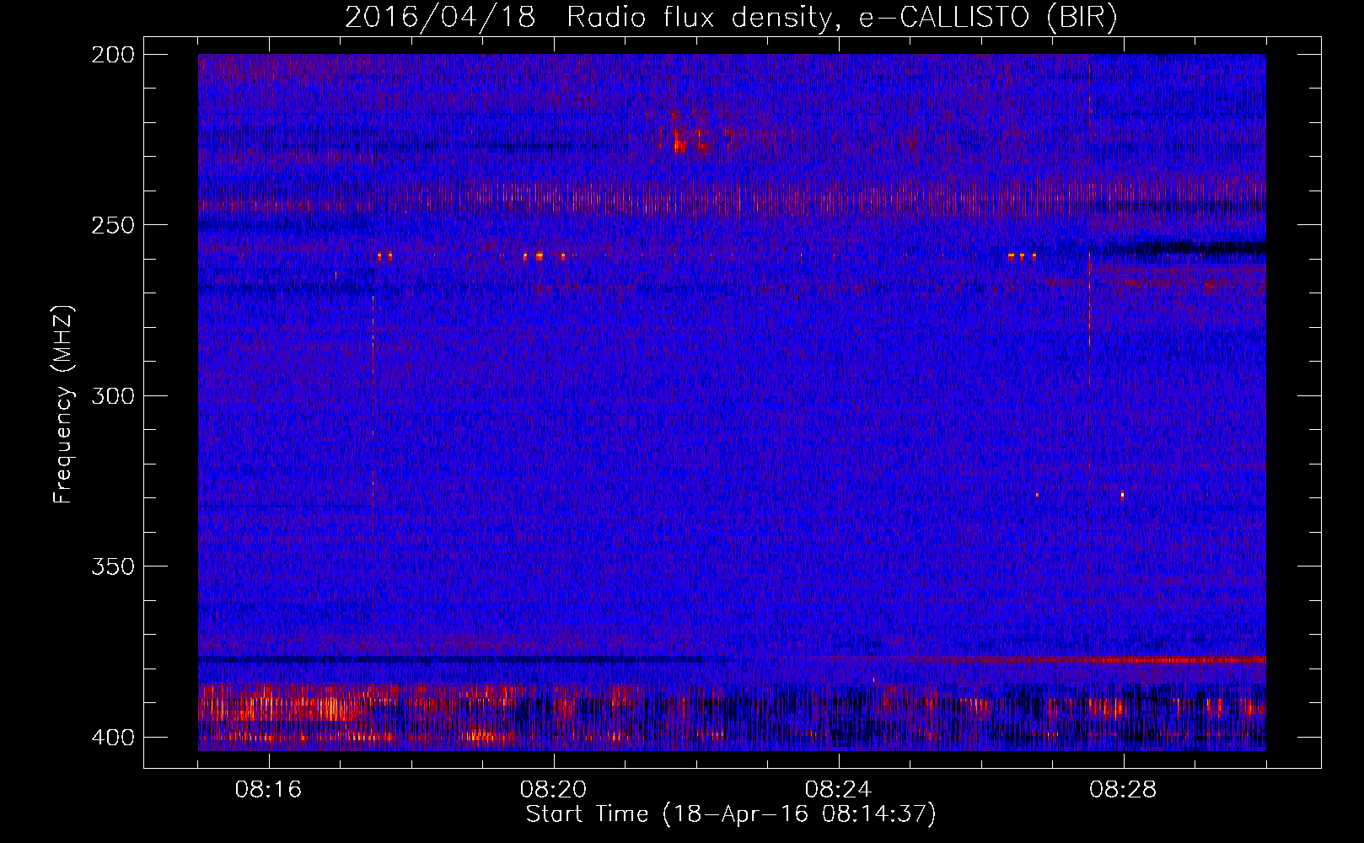Click the 08:20 time tick label
This screenshot has width=1364, height=843.
click(553, 790)
